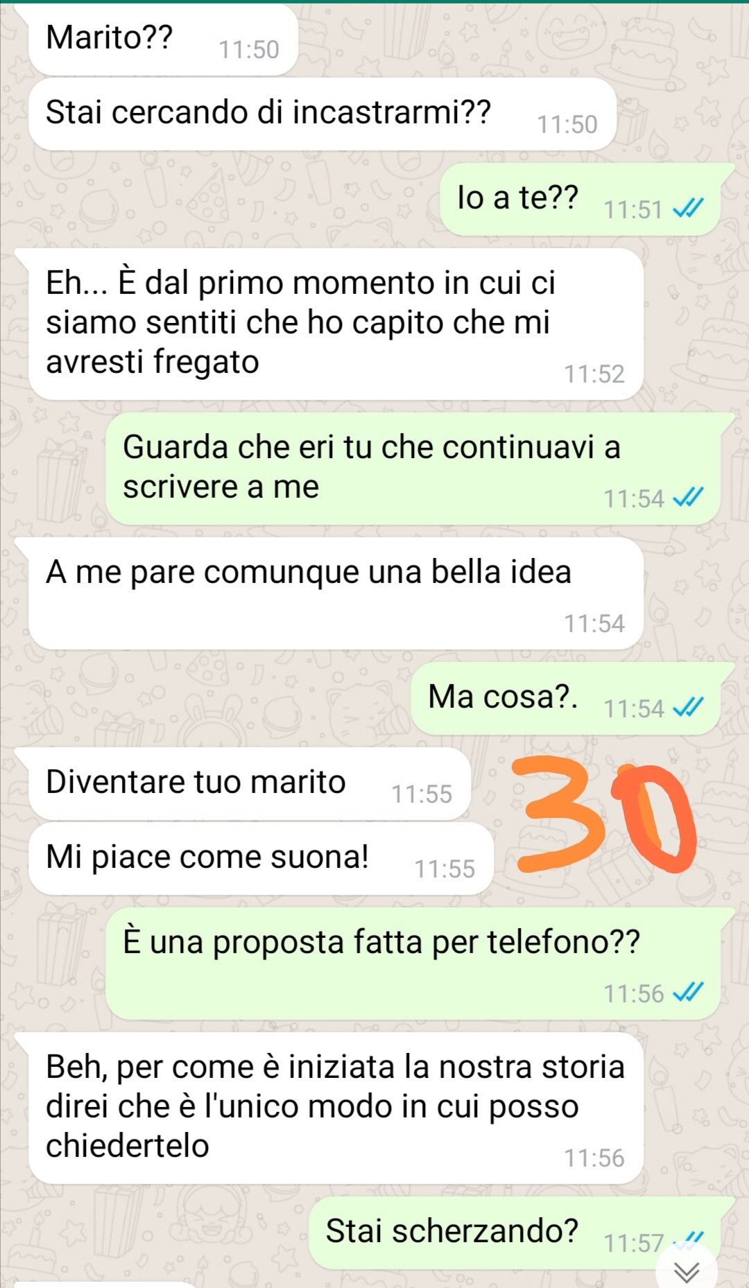Viewport: 749px width, 1288px height.
Task: Select the "Ma cosa?." sent bubble
Action: (x=565, y=698)
